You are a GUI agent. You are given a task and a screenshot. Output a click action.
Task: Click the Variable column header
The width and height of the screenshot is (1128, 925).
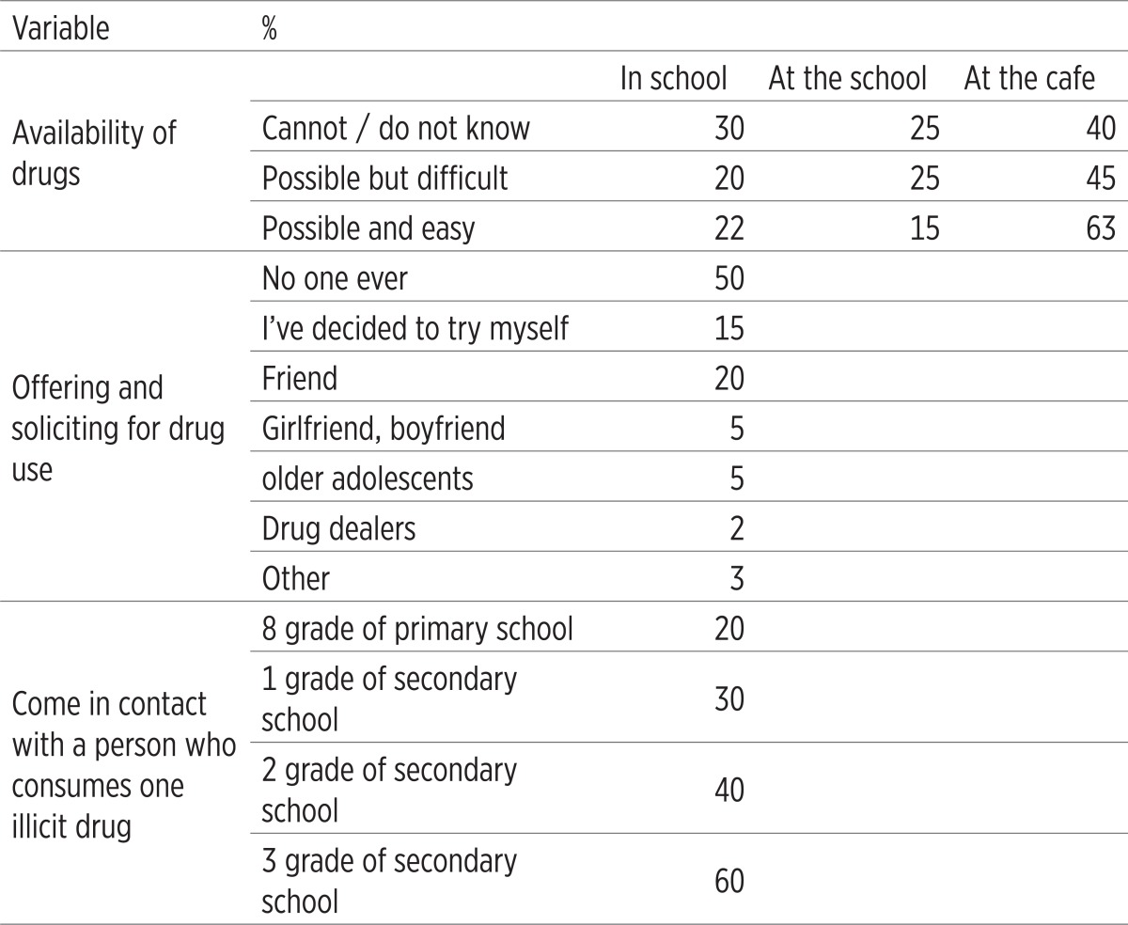[60, 28]
